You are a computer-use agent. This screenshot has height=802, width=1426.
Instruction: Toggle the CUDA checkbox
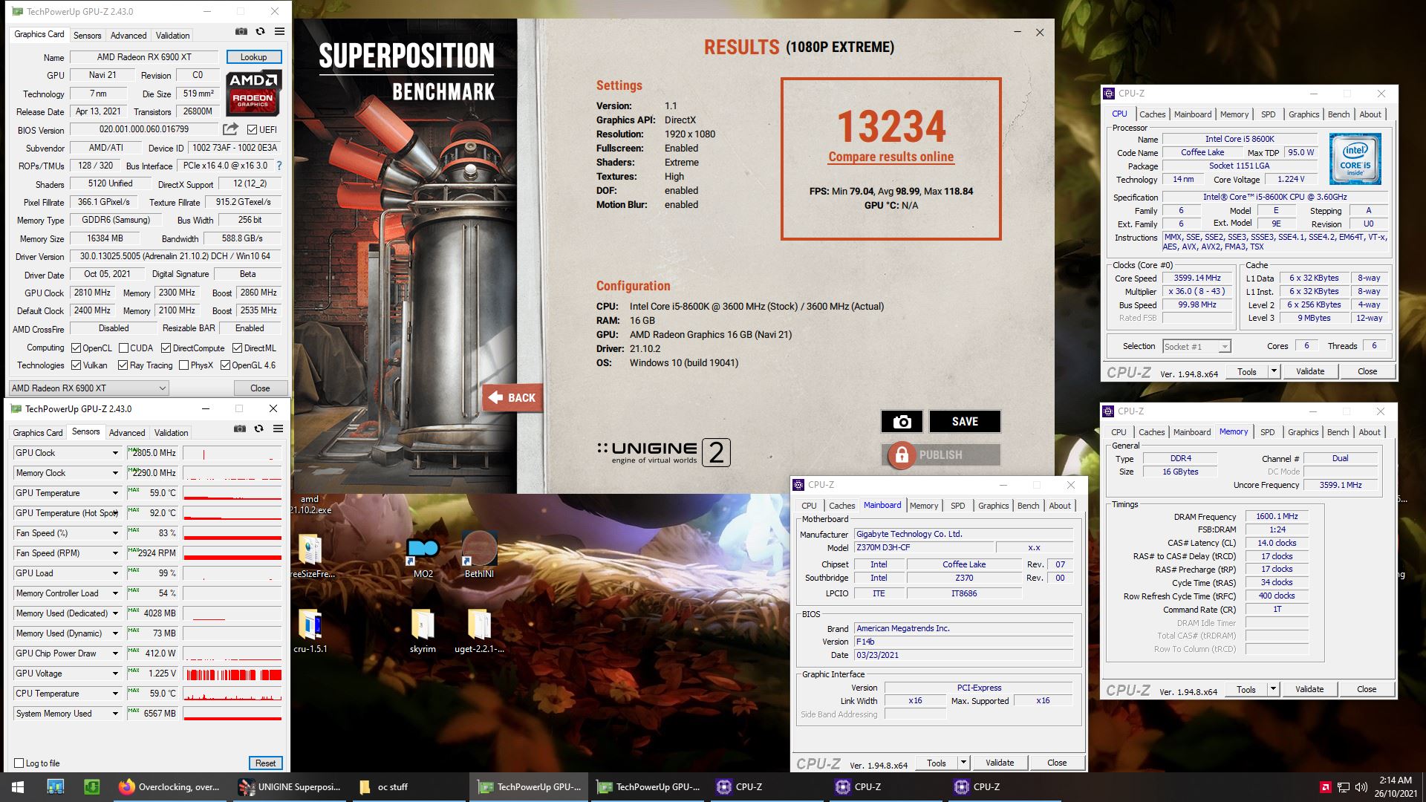coord(123,348)
